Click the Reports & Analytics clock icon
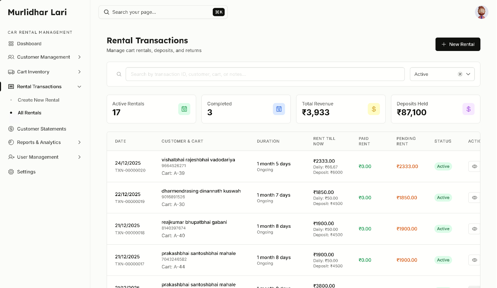 click(x=11, y=142)
